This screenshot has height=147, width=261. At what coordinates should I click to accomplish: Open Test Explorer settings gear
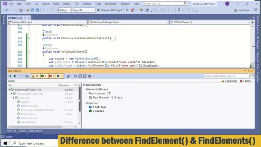click(x=90, y=76)
